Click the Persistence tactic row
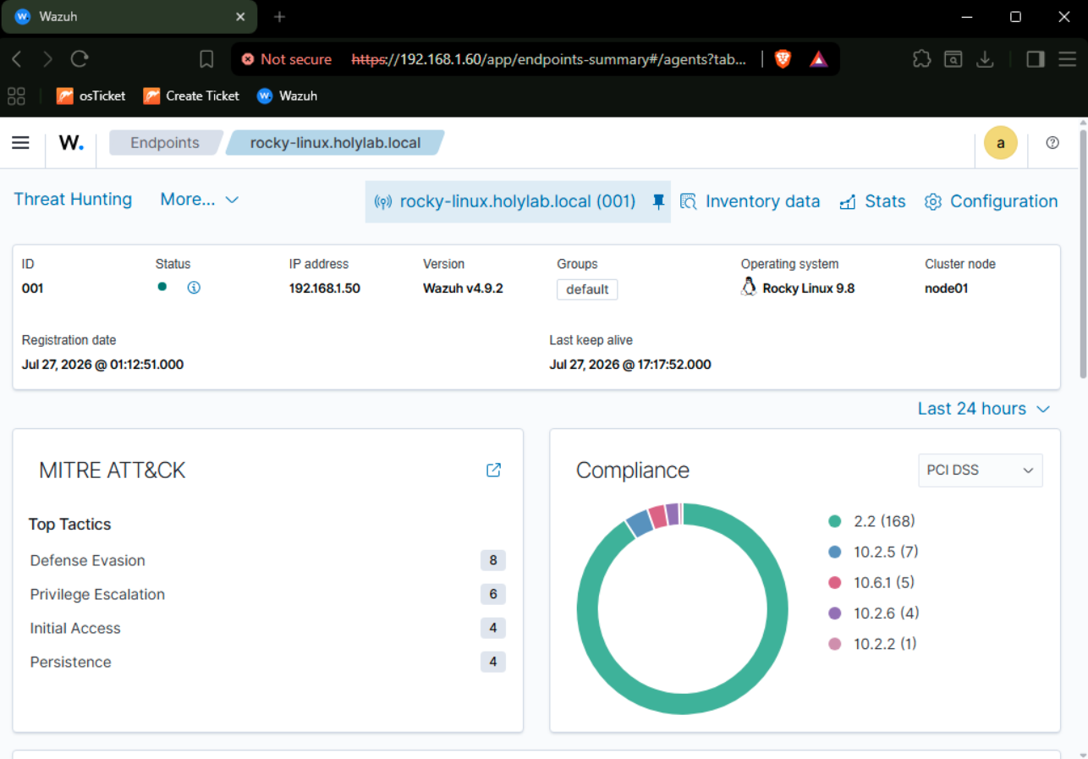The height and width of the screenshot is (759, 1088). [267, 662]
